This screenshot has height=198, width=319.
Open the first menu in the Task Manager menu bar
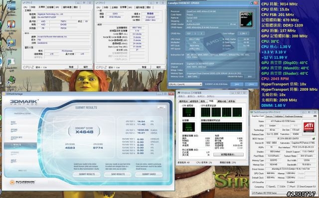(x=181, y=96)
